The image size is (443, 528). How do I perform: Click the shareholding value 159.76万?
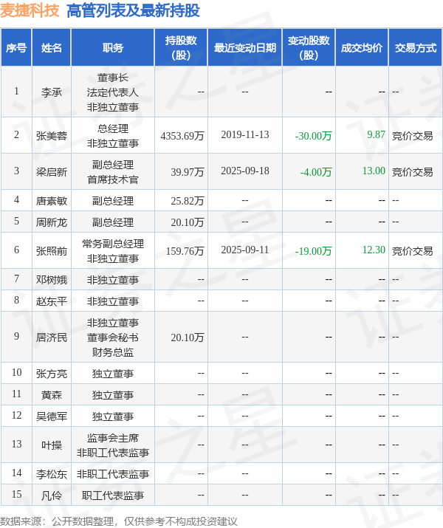[x=185, y=251]
